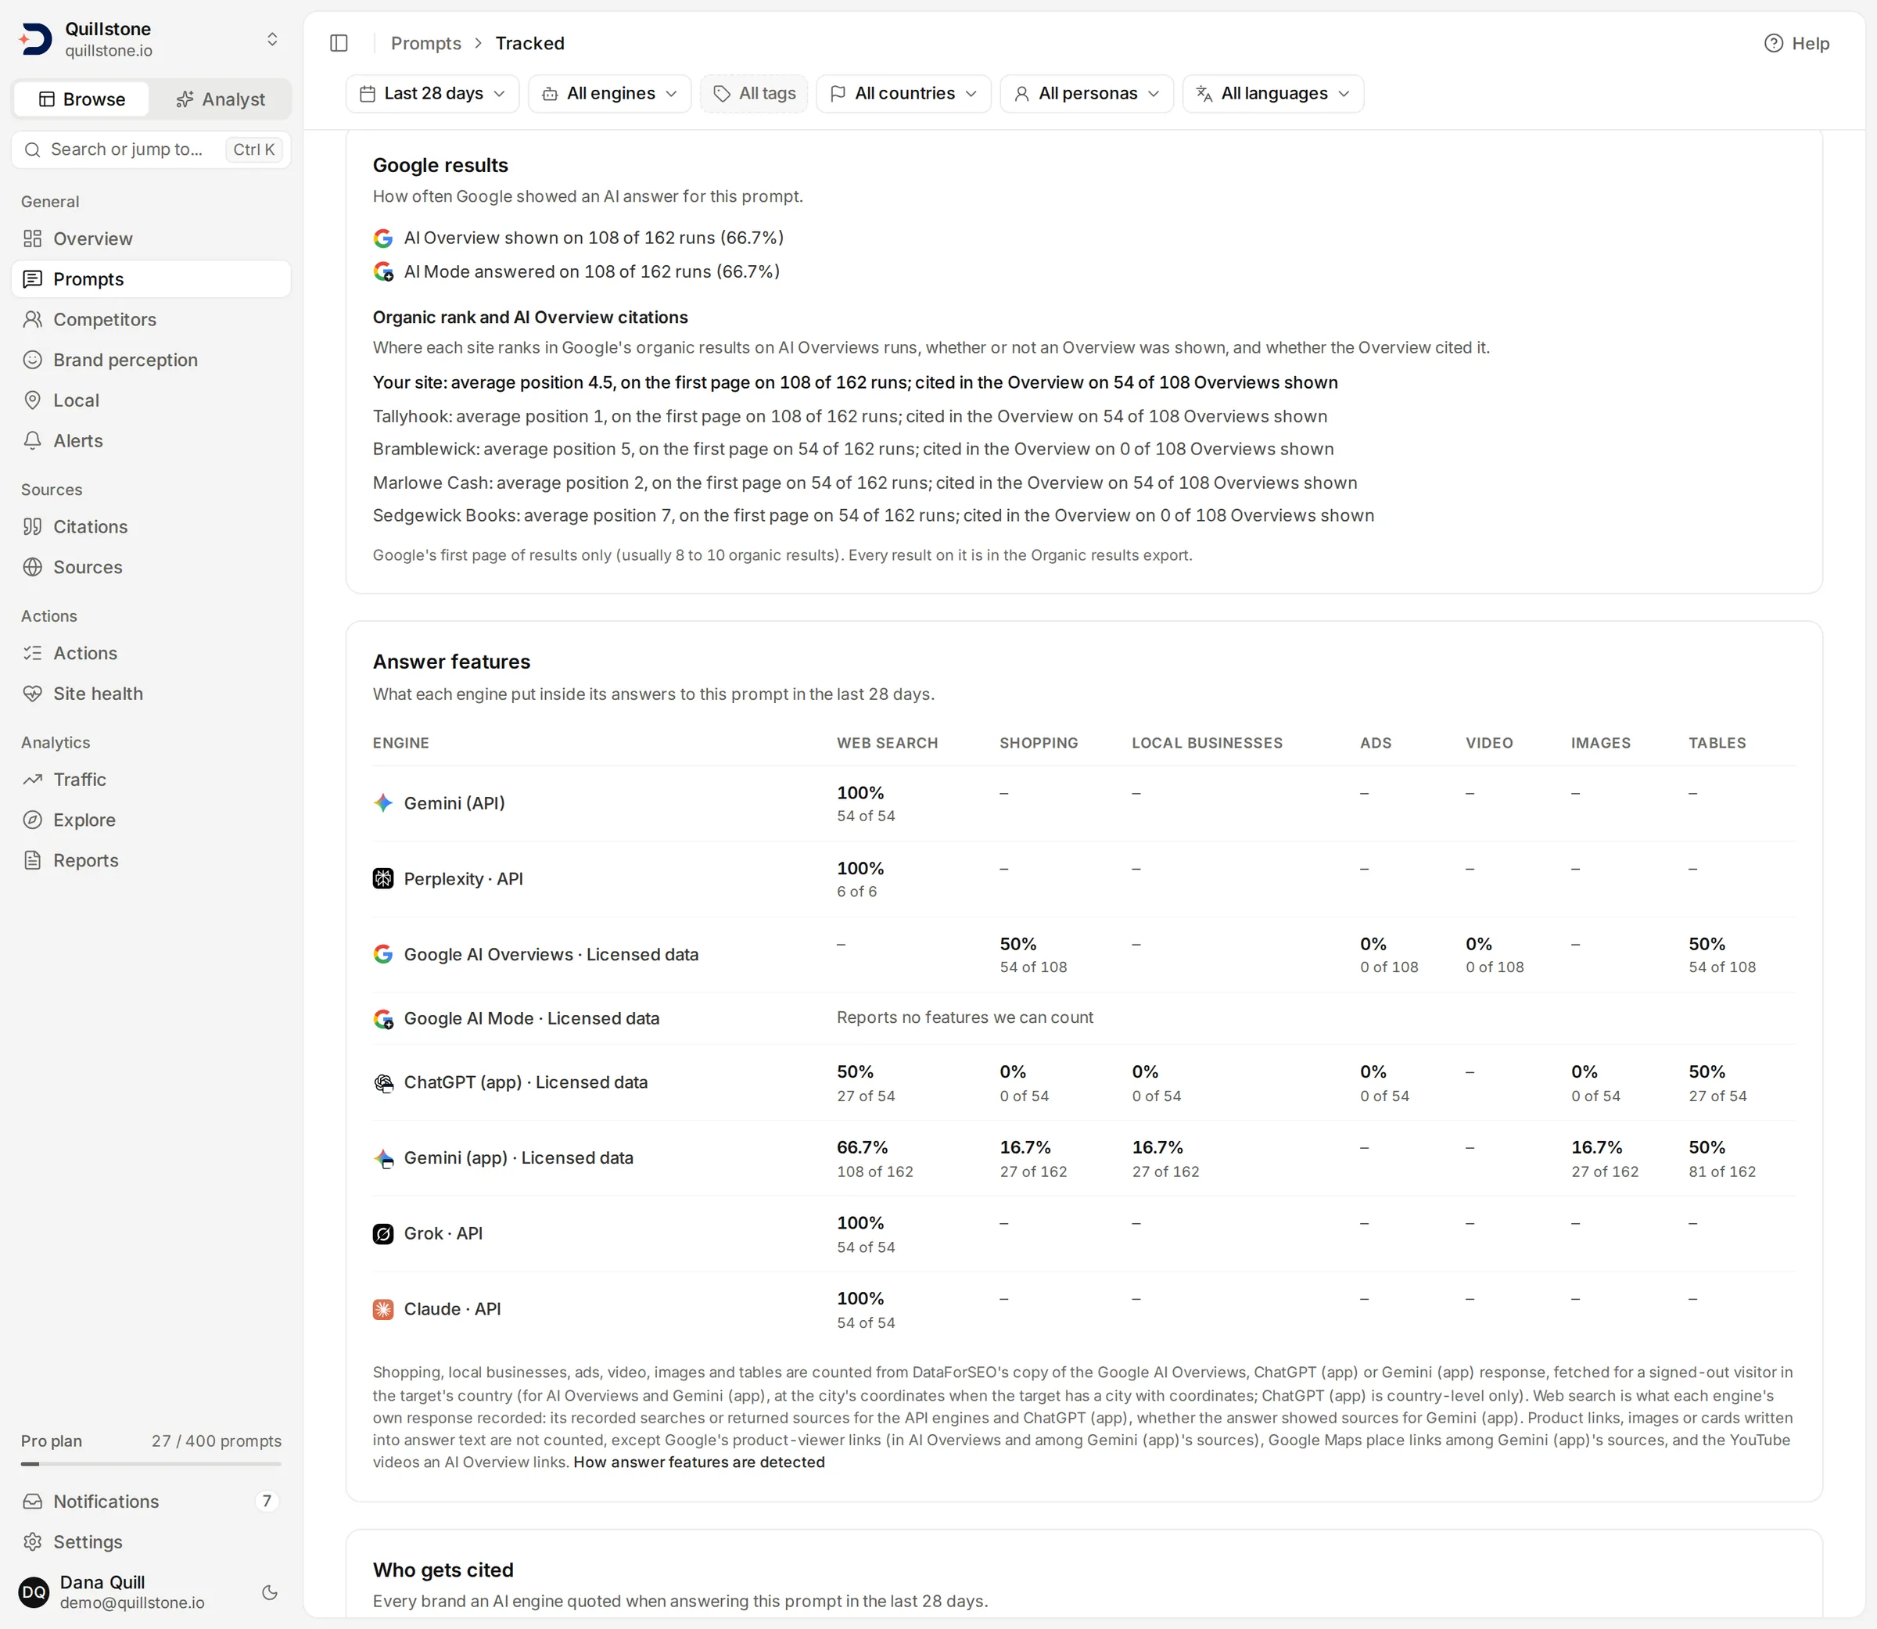Click Perplexity engine icon
The image size is (1877, 1629).
[383, 878]
